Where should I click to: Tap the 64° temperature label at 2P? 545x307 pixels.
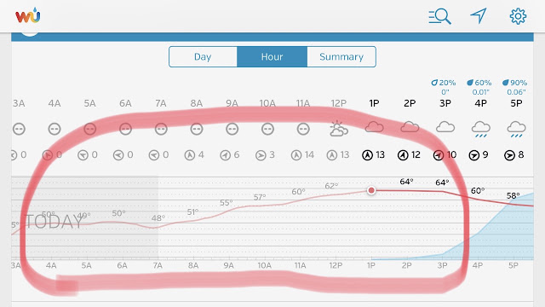click(406, 182)
